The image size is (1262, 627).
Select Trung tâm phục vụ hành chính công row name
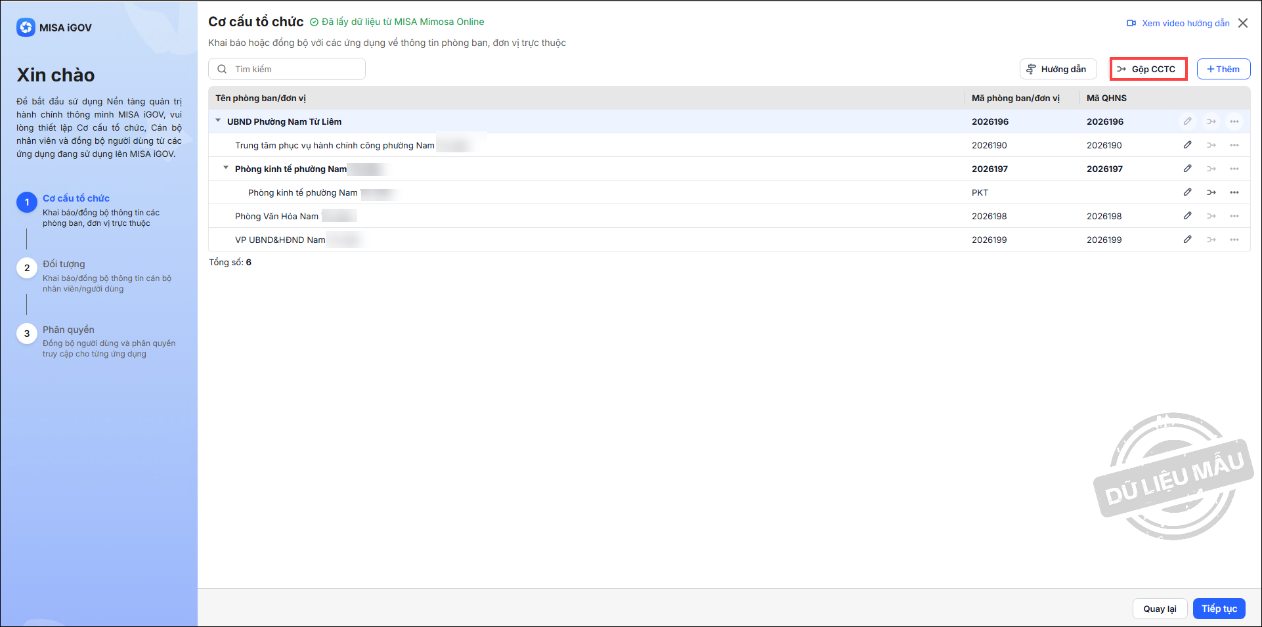335,145
